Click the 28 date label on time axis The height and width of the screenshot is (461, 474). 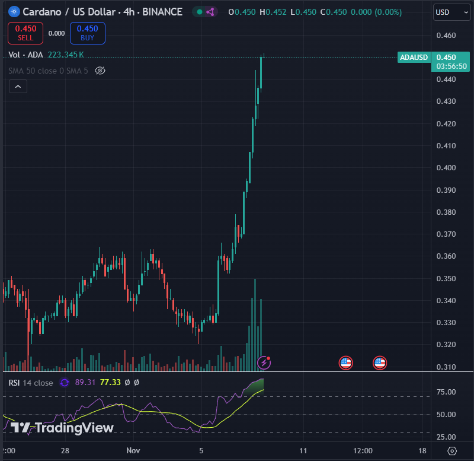point(65,450)
